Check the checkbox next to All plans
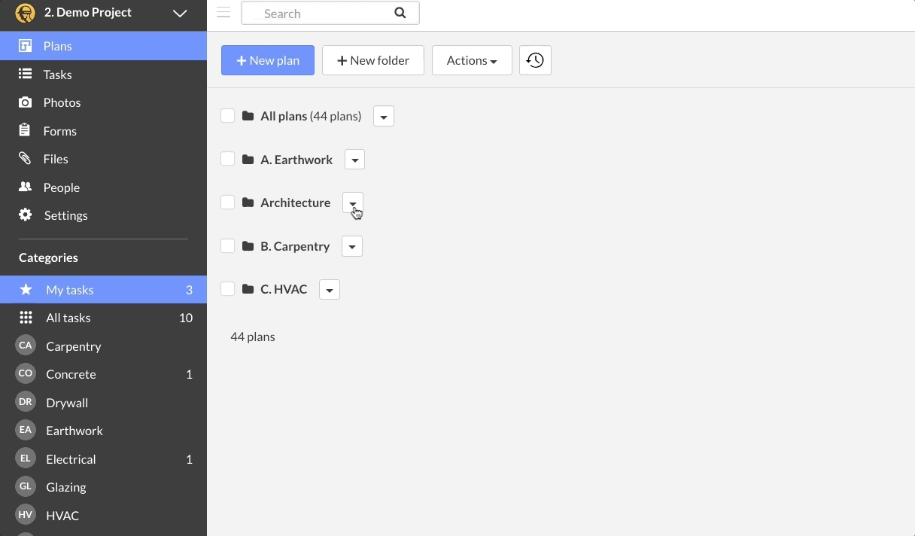Viewport: 915px width, 536px height. pos(228,116)
